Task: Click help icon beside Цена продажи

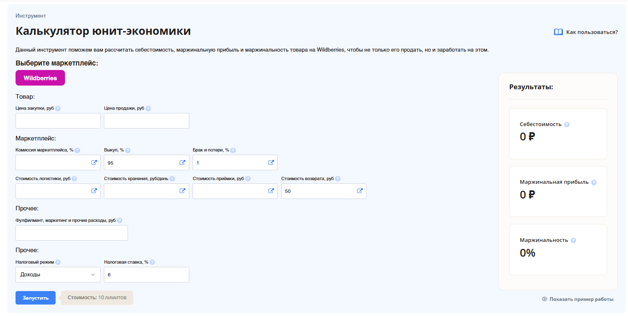Action: (x=148, y=108)
